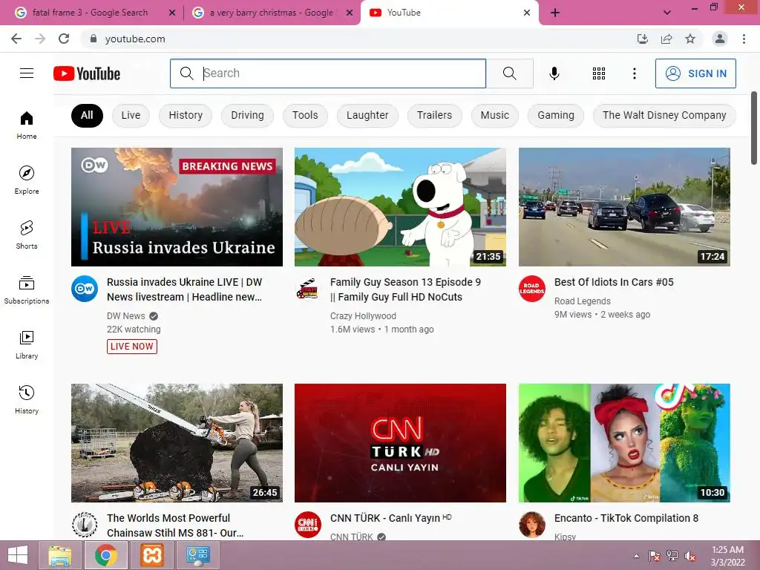
Task: Open Family Guy Season 13 Episode 9 title
Action: pos(405,289)
